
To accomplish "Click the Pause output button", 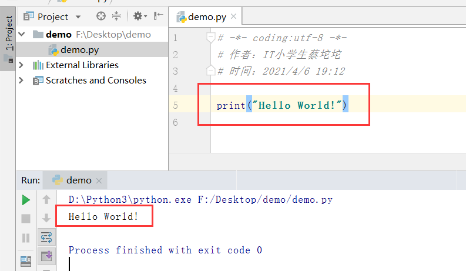I will [x=26, y=237].
